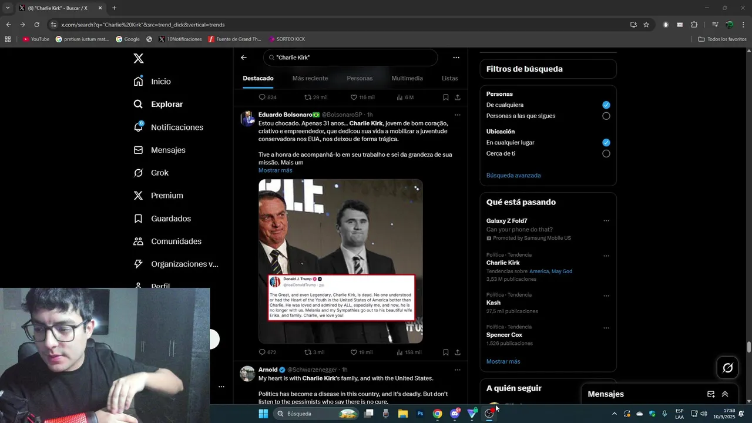Bookmark this page with star icon
Screen dimensions: 752x423
pyautogui.click(x=646, y=25)
